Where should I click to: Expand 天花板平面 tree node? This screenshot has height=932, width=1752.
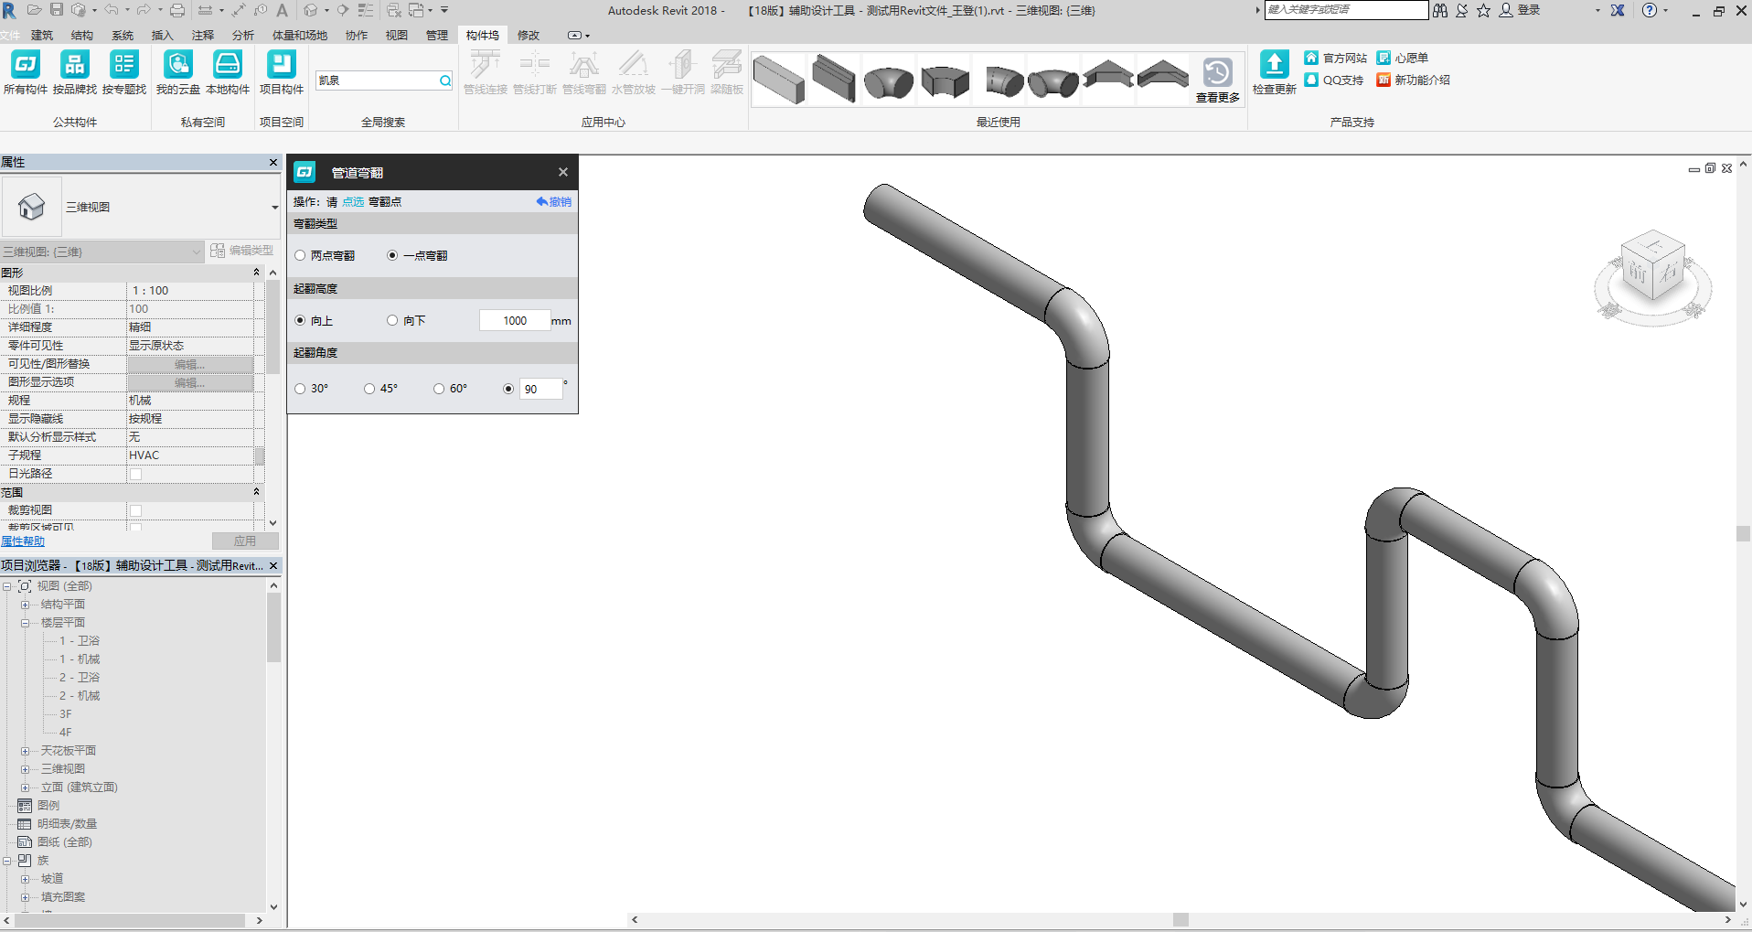pos(26,751)
